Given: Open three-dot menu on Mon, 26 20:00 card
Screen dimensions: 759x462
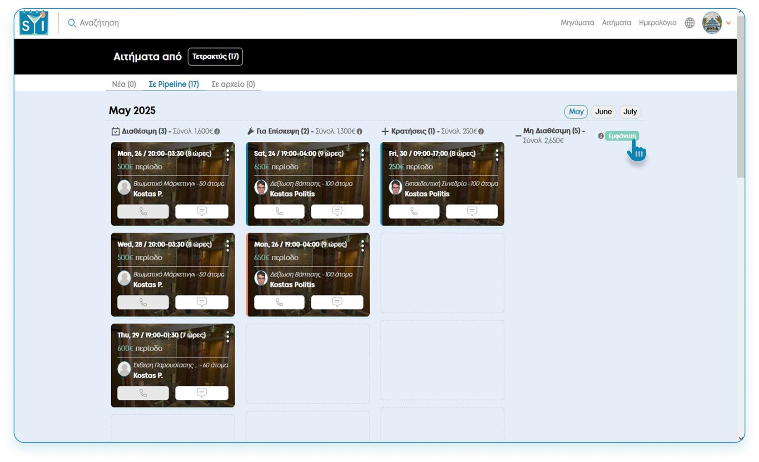Looking at the screenshot, I should [228, 155].
